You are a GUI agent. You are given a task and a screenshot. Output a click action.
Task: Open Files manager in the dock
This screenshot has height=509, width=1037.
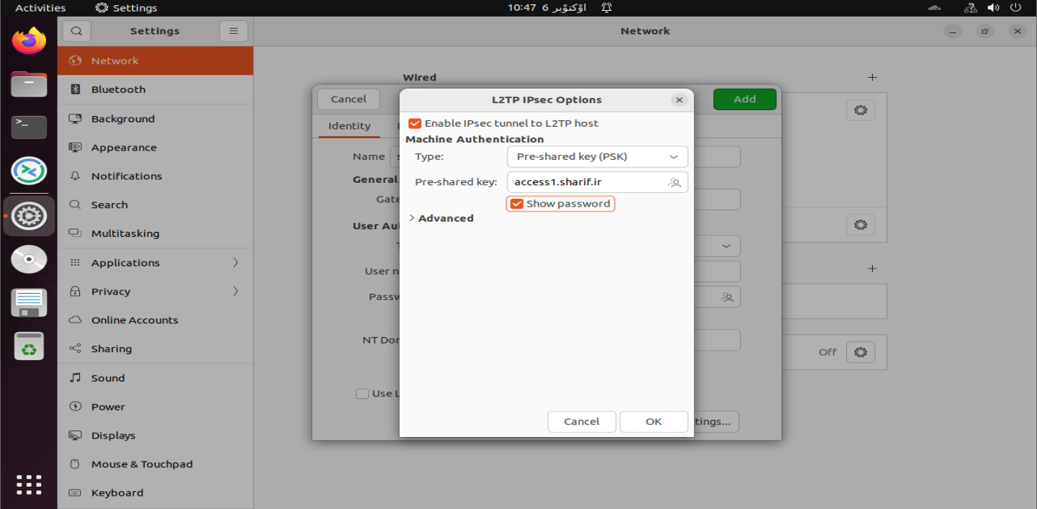pos(29,84)
